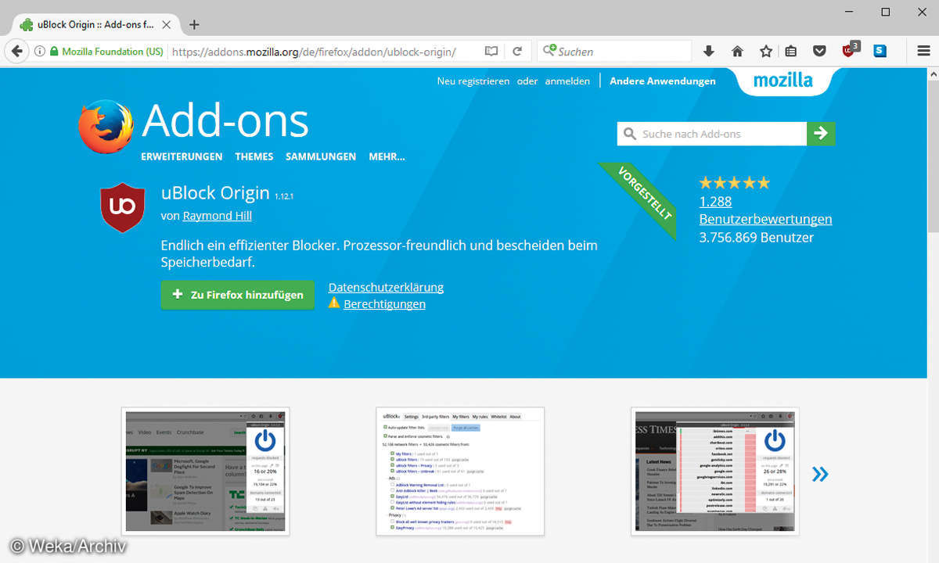Click the blue S extension icon

[880, 52]
